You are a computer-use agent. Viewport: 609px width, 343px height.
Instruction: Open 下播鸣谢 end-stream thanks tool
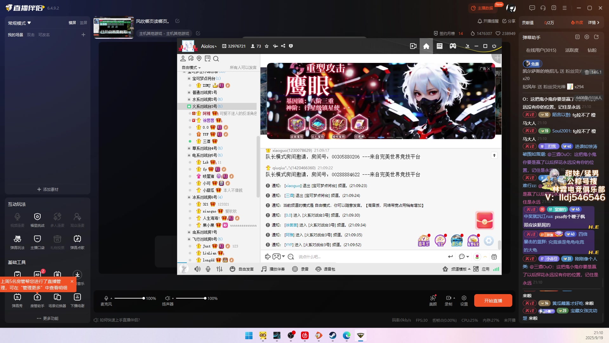coord(77,300)
